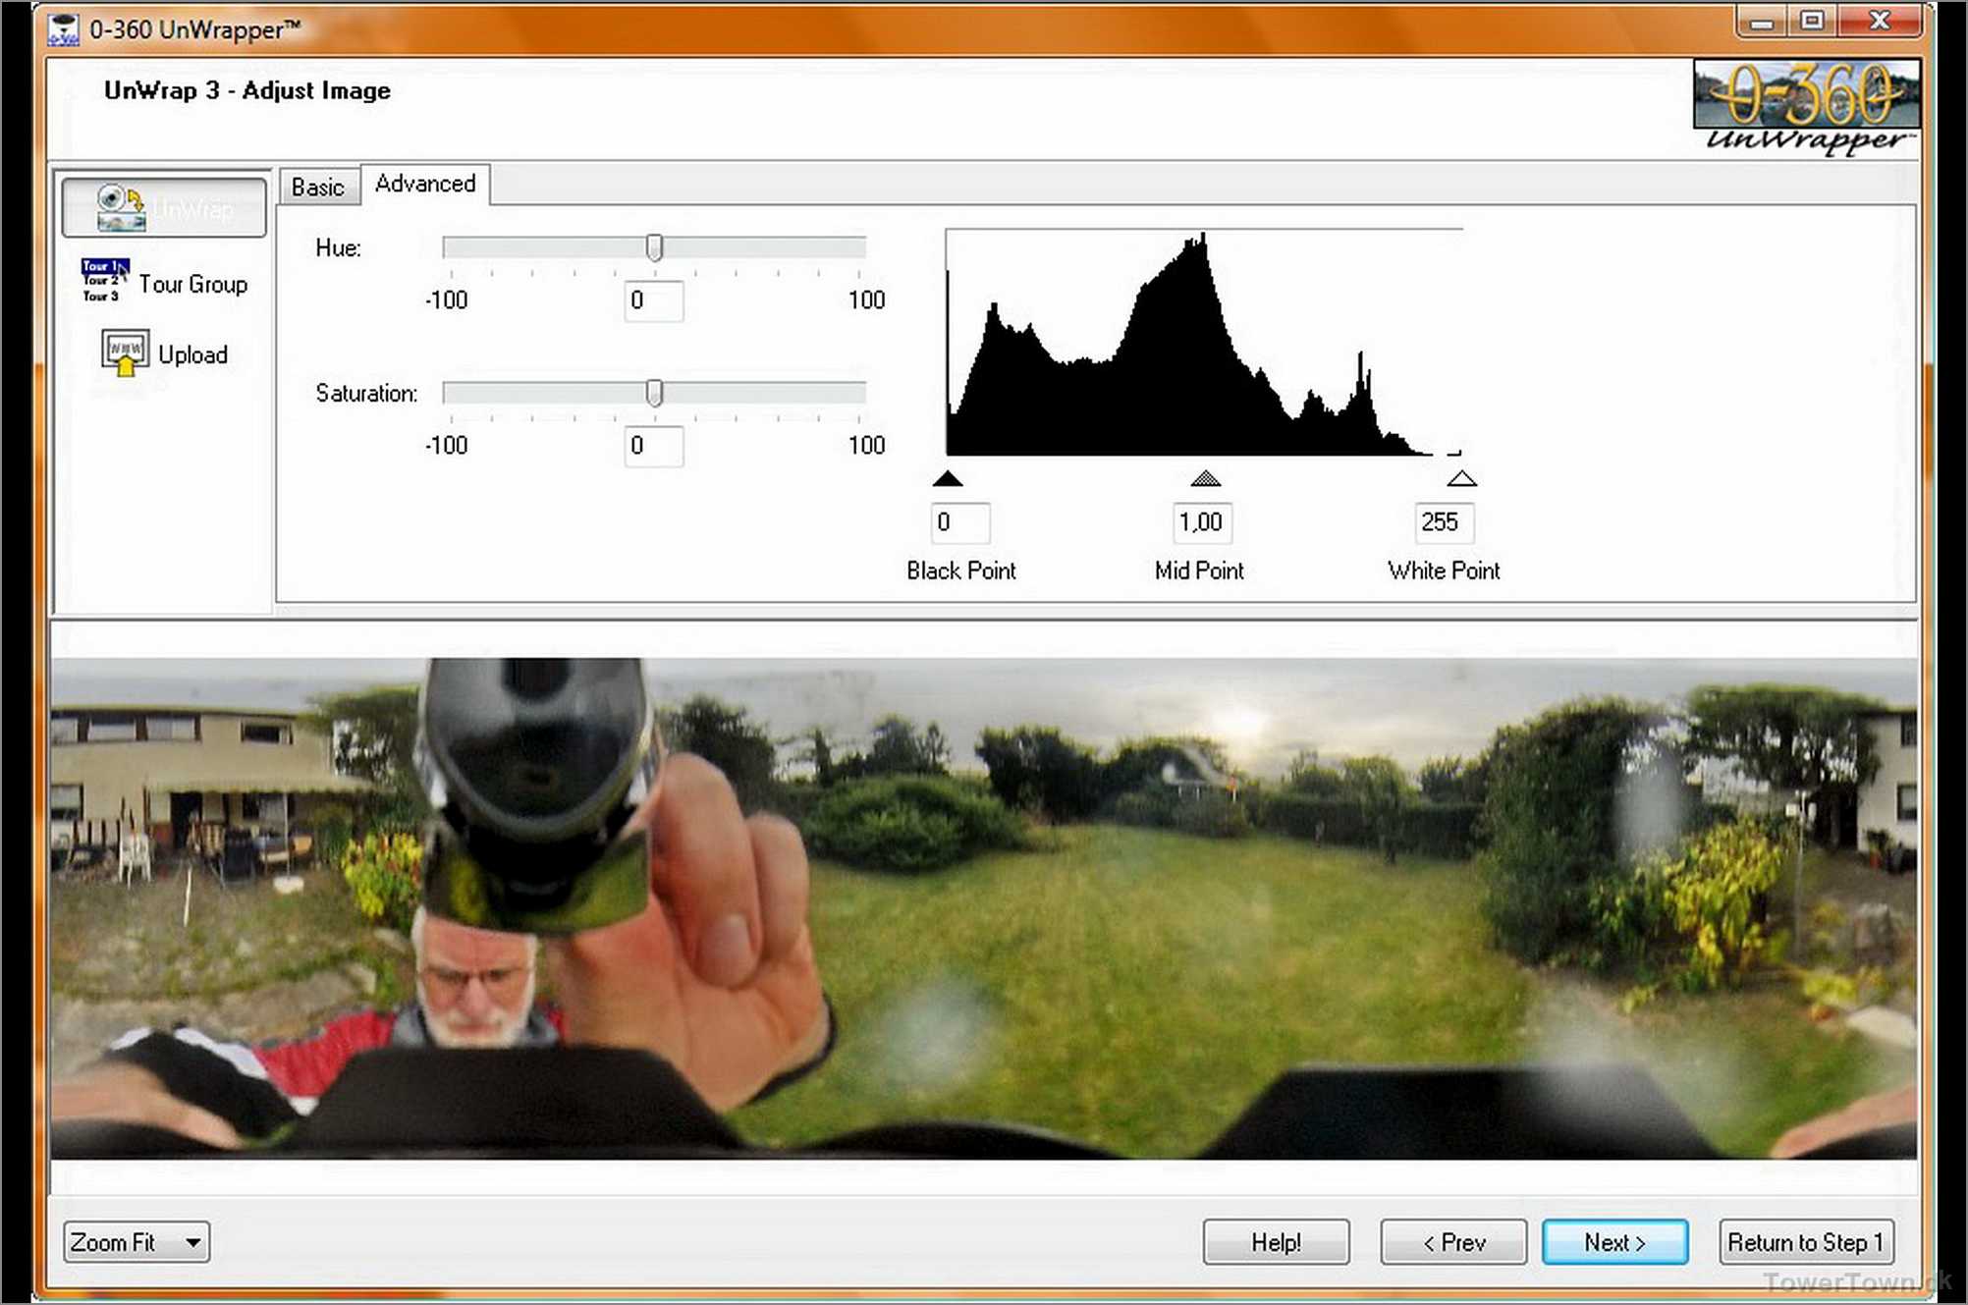Screen dimensions: 1968x1305
Task: Click the Saturation slider handle
Action: point(654,393)
